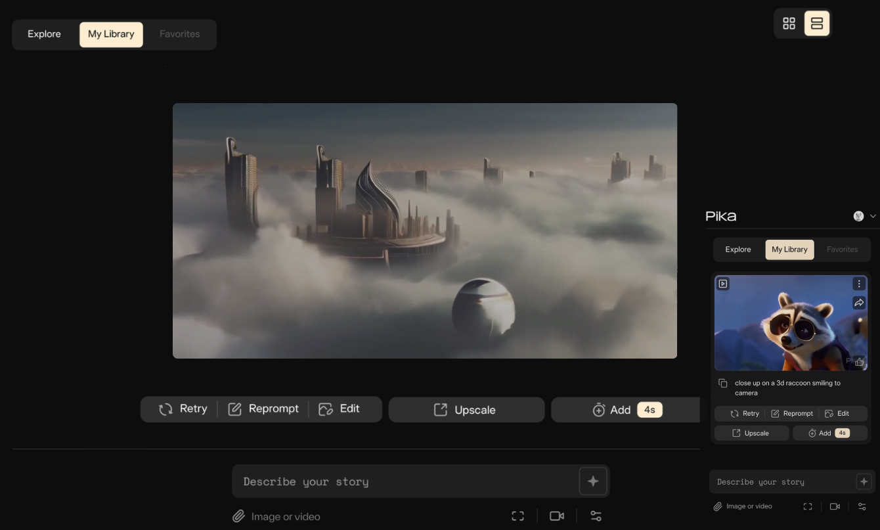Click Retry under the main video
The image size is (880, 530).
pyautogui.click(x=183, y=409)
